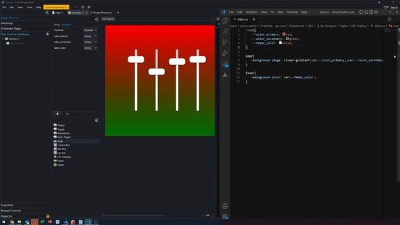
Task: Select style.css editor tab
Action: click(x=242, y=19)
